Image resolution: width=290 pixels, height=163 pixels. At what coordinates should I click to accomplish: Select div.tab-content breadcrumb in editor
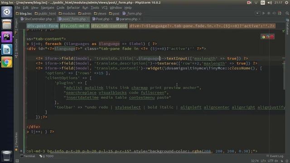pos(109,26)
